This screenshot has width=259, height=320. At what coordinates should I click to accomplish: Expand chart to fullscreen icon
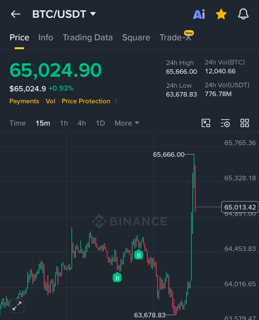[x=17, y=306]
